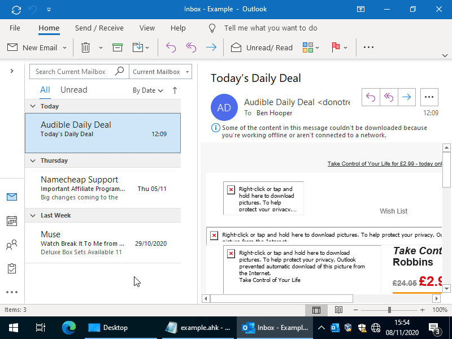Switch to Calendar view icon
The image size is (452, 339).
[12, 221]
